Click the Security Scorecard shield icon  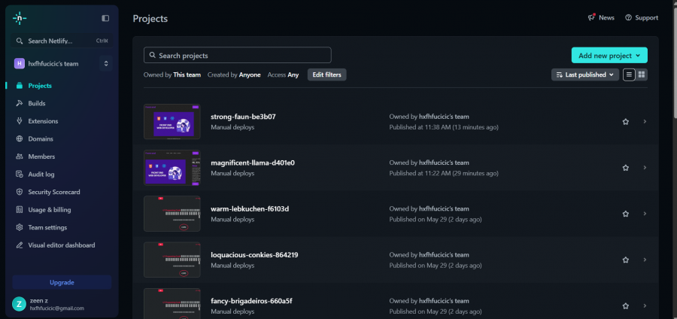pyautogui.click(x=19, y=192)
